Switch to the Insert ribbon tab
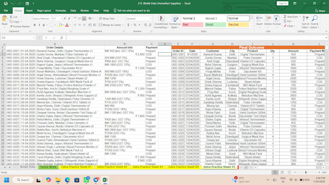 (x=30, y=11)
